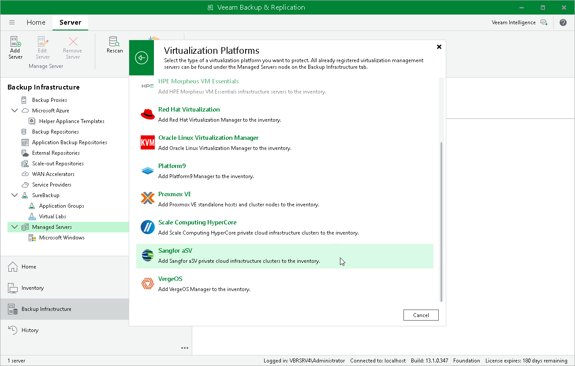Select WAN Accelerators tree node

point(53,174)
